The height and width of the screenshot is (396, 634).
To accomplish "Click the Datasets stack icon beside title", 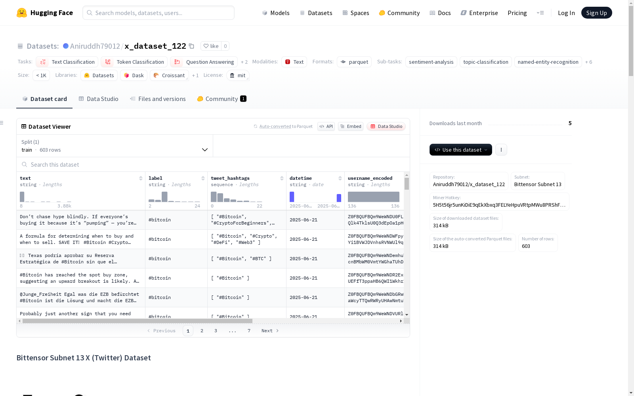I will (20, 46).
